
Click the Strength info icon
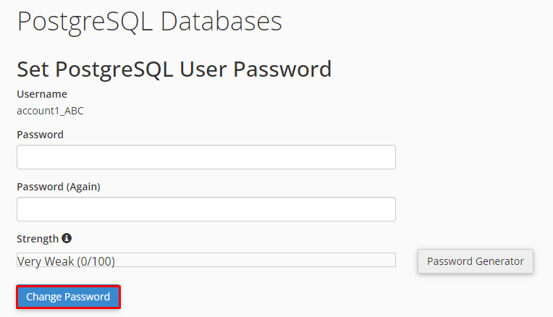point(67,238)
